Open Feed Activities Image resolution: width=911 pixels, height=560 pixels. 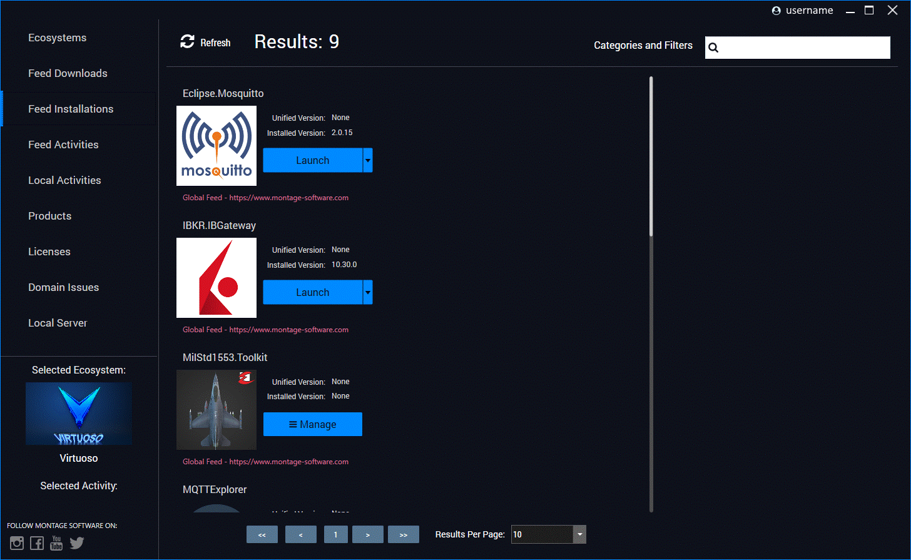point(63,145)
